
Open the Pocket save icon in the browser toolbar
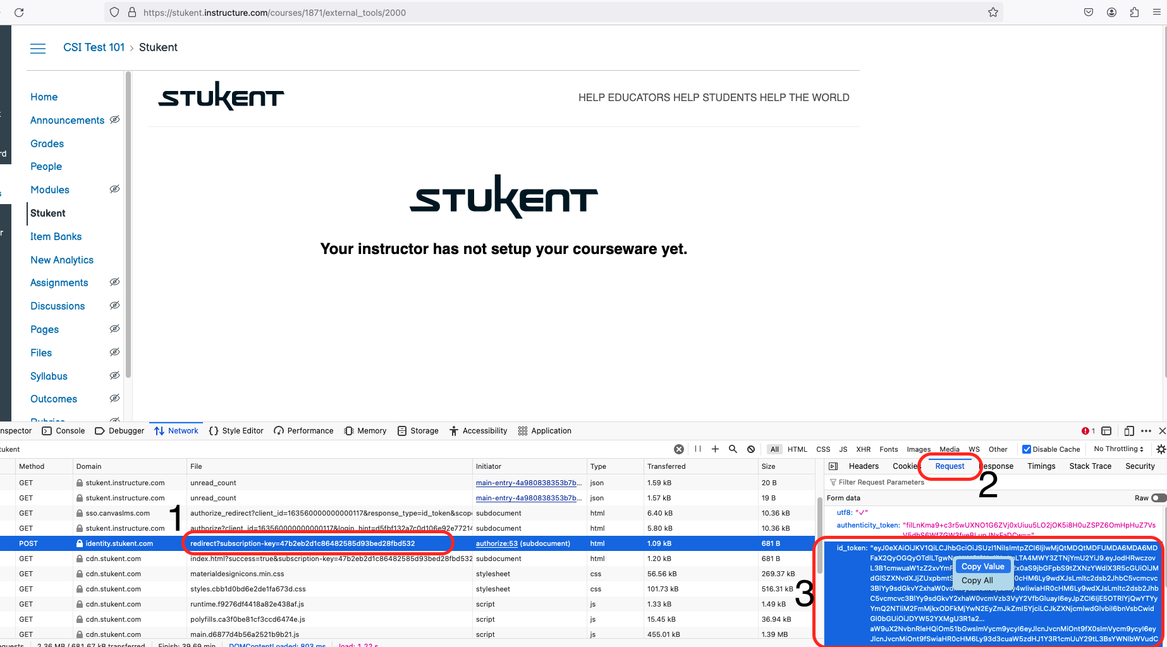[x=1089, y=12]
